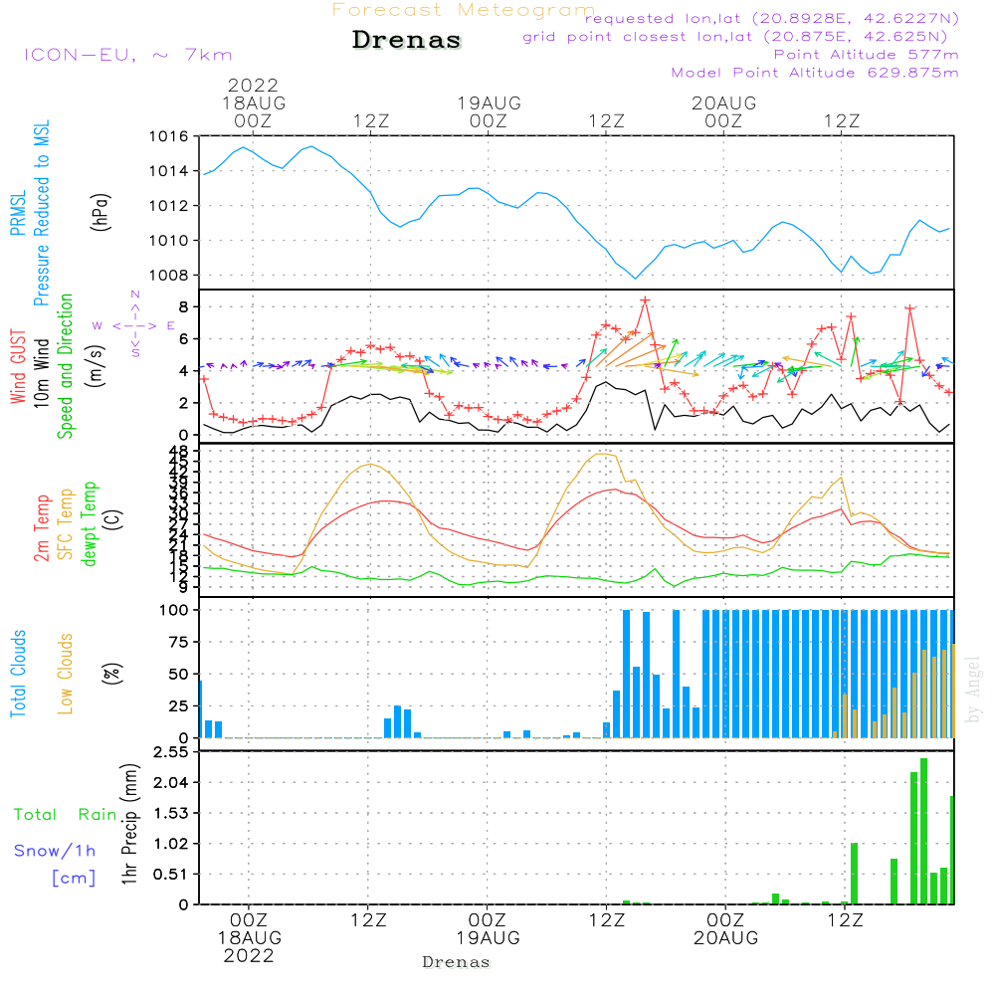Click the 'Low Clouds' orange label
Screen dimensions: 995x995
[65, 674]
